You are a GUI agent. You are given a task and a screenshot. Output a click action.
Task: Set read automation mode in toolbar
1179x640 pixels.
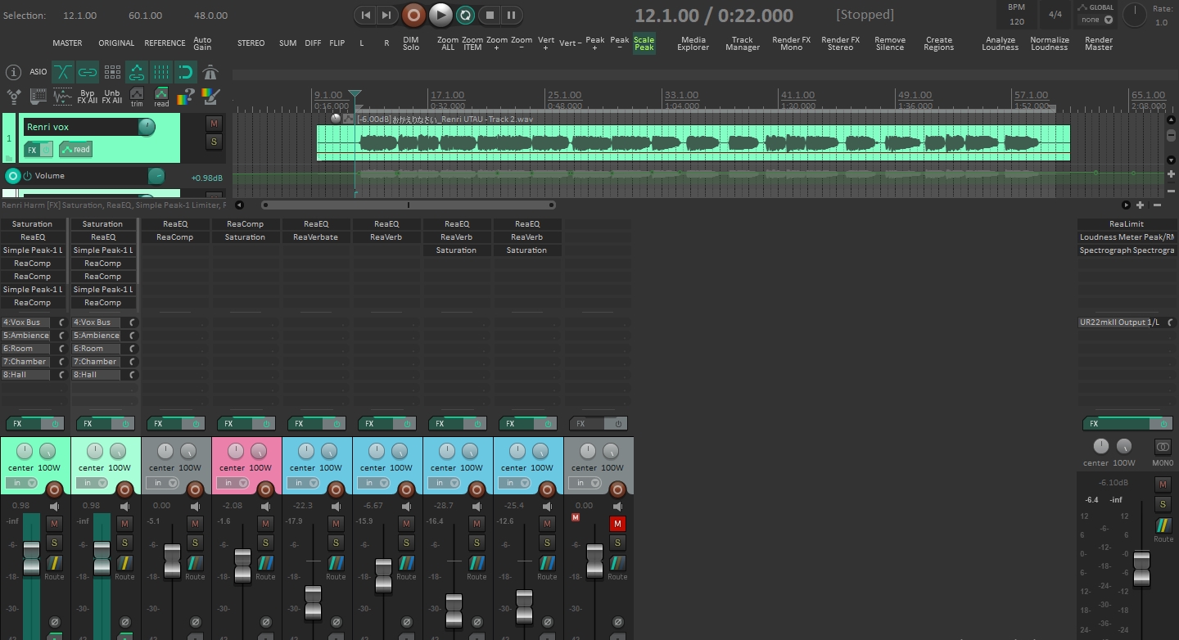point(161,97)
